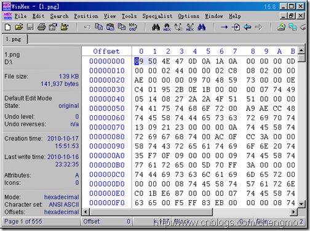Image resolution: width=310 pixels, height=231 pixels.
Task: Click the Replace Hex Values icon
Action: pyautogui.click(x=190, y=27)
